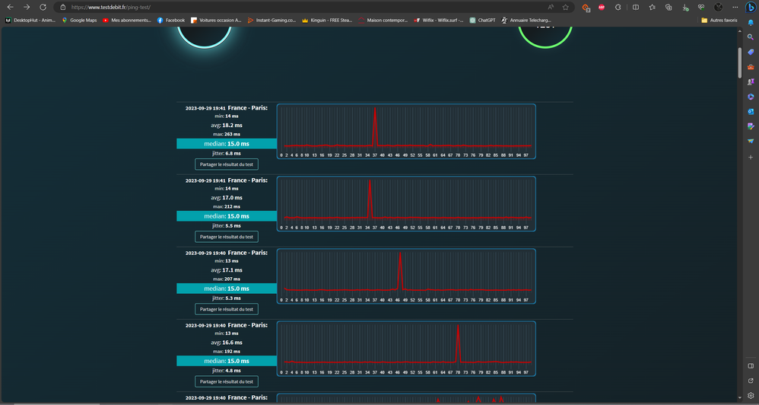Open the read aloud icon in address bar
This screenshot has width=759, height=405.
coord(551,7)
